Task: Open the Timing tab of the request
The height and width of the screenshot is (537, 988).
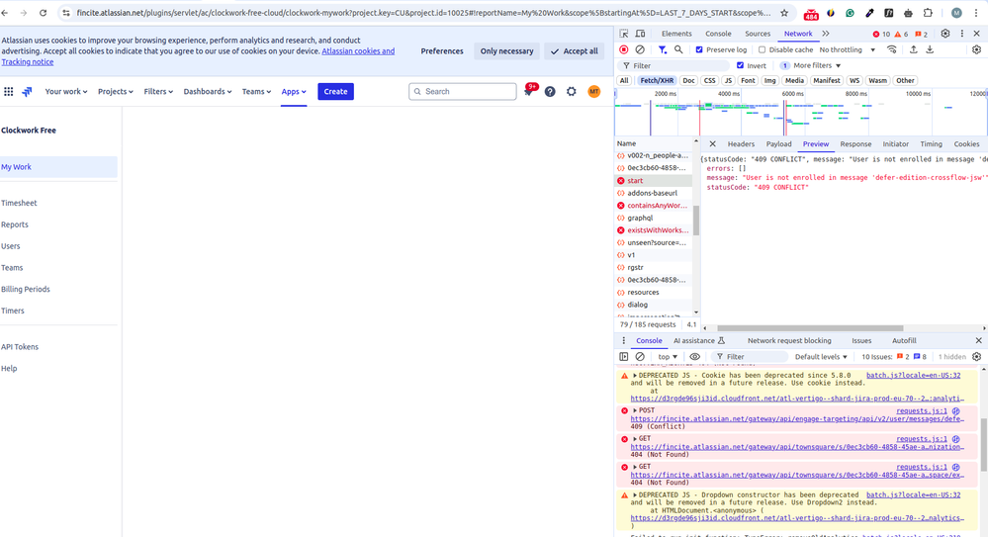Action: (931, 143)
